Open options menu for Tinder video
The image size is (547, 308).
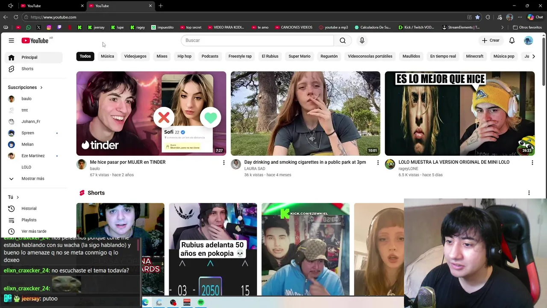(224, 163)
